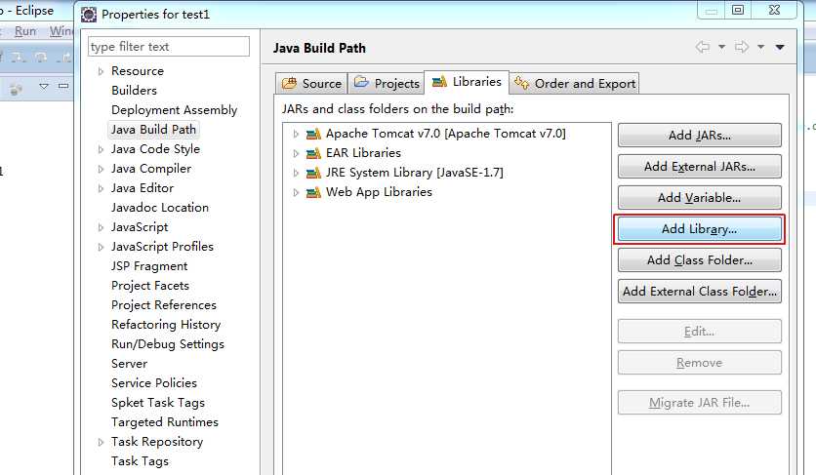This screenshot has height=475, width=816.
Task: Select Spket Task Tags in the tree
Action: click(158, 403)
